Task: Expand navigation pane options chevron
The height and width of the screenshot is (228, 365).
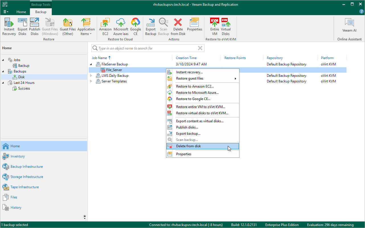Action: (x=85, y=217)
